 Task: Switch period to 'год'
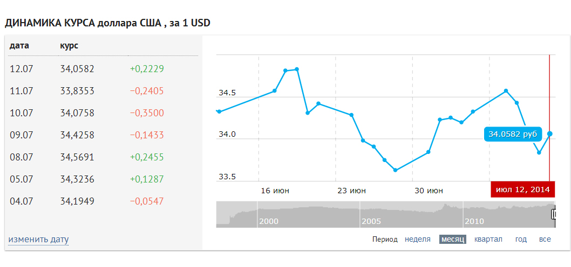pos(521,240)
